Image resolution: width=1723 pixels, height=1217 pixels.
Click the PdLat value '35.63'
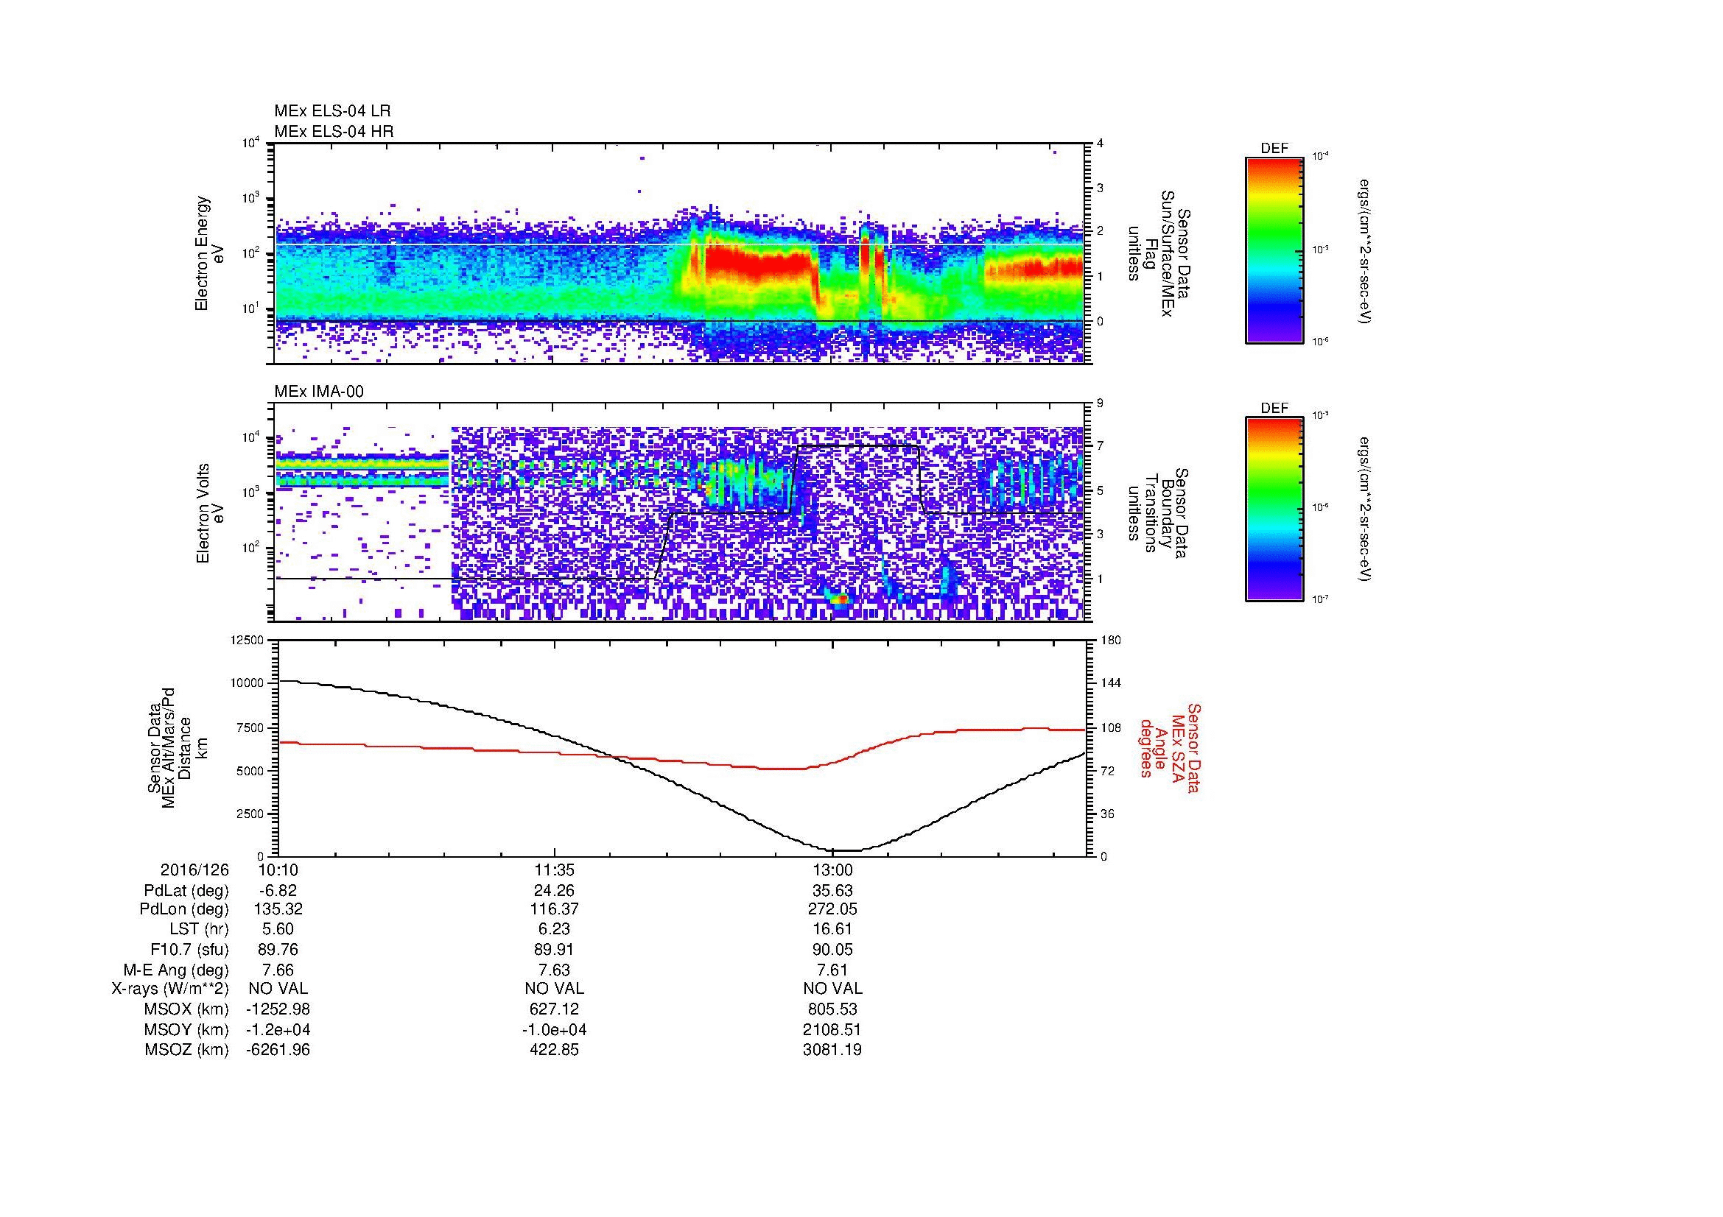pyautogui.click(x=832, y=891)
